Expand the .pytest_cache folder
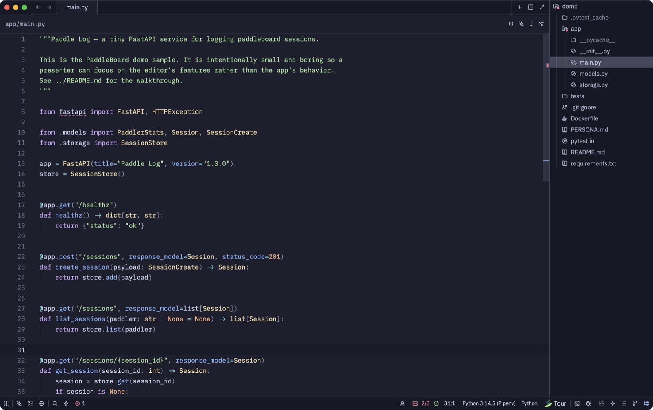Image resolution: width=653 pixels, height=410 pixels. tap(602, 18)
